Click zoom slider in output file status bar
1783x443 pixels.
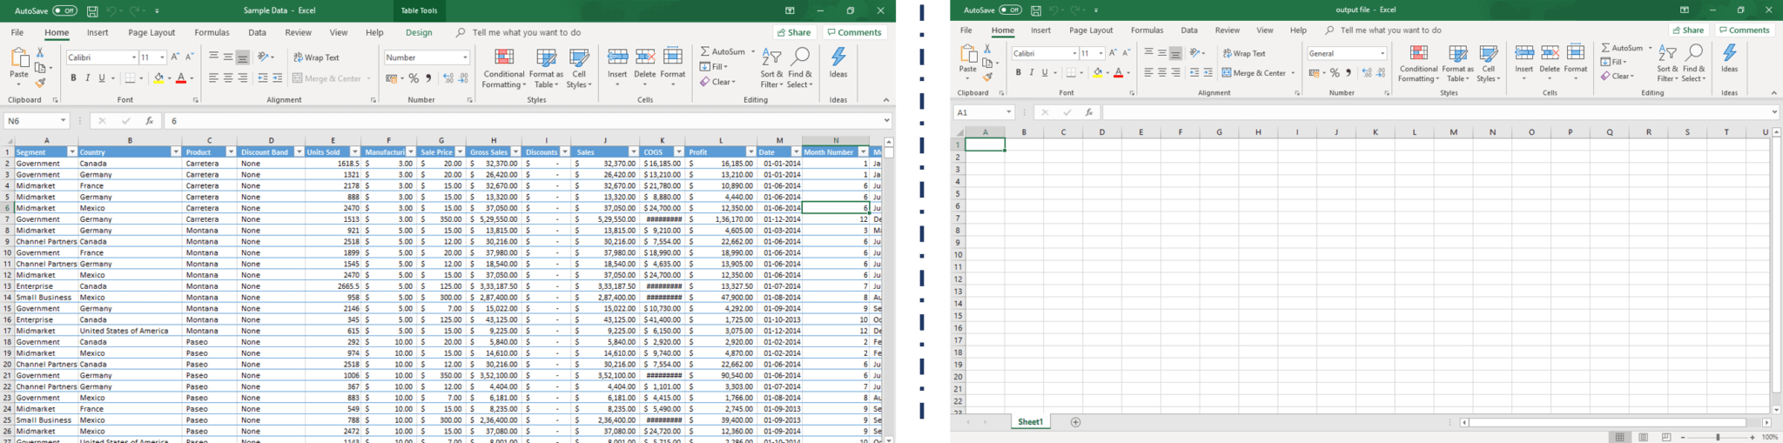(x=1717, y=437)
